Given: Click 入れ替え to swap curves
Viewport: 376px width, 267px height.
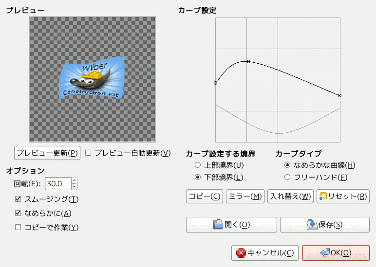Looking at the screenshot, I should coord(290,196).
